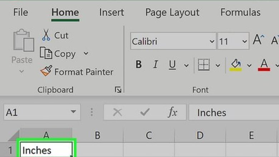The image size is (279, 157).
Task: Apply the red font color
Action: (264, 65)
